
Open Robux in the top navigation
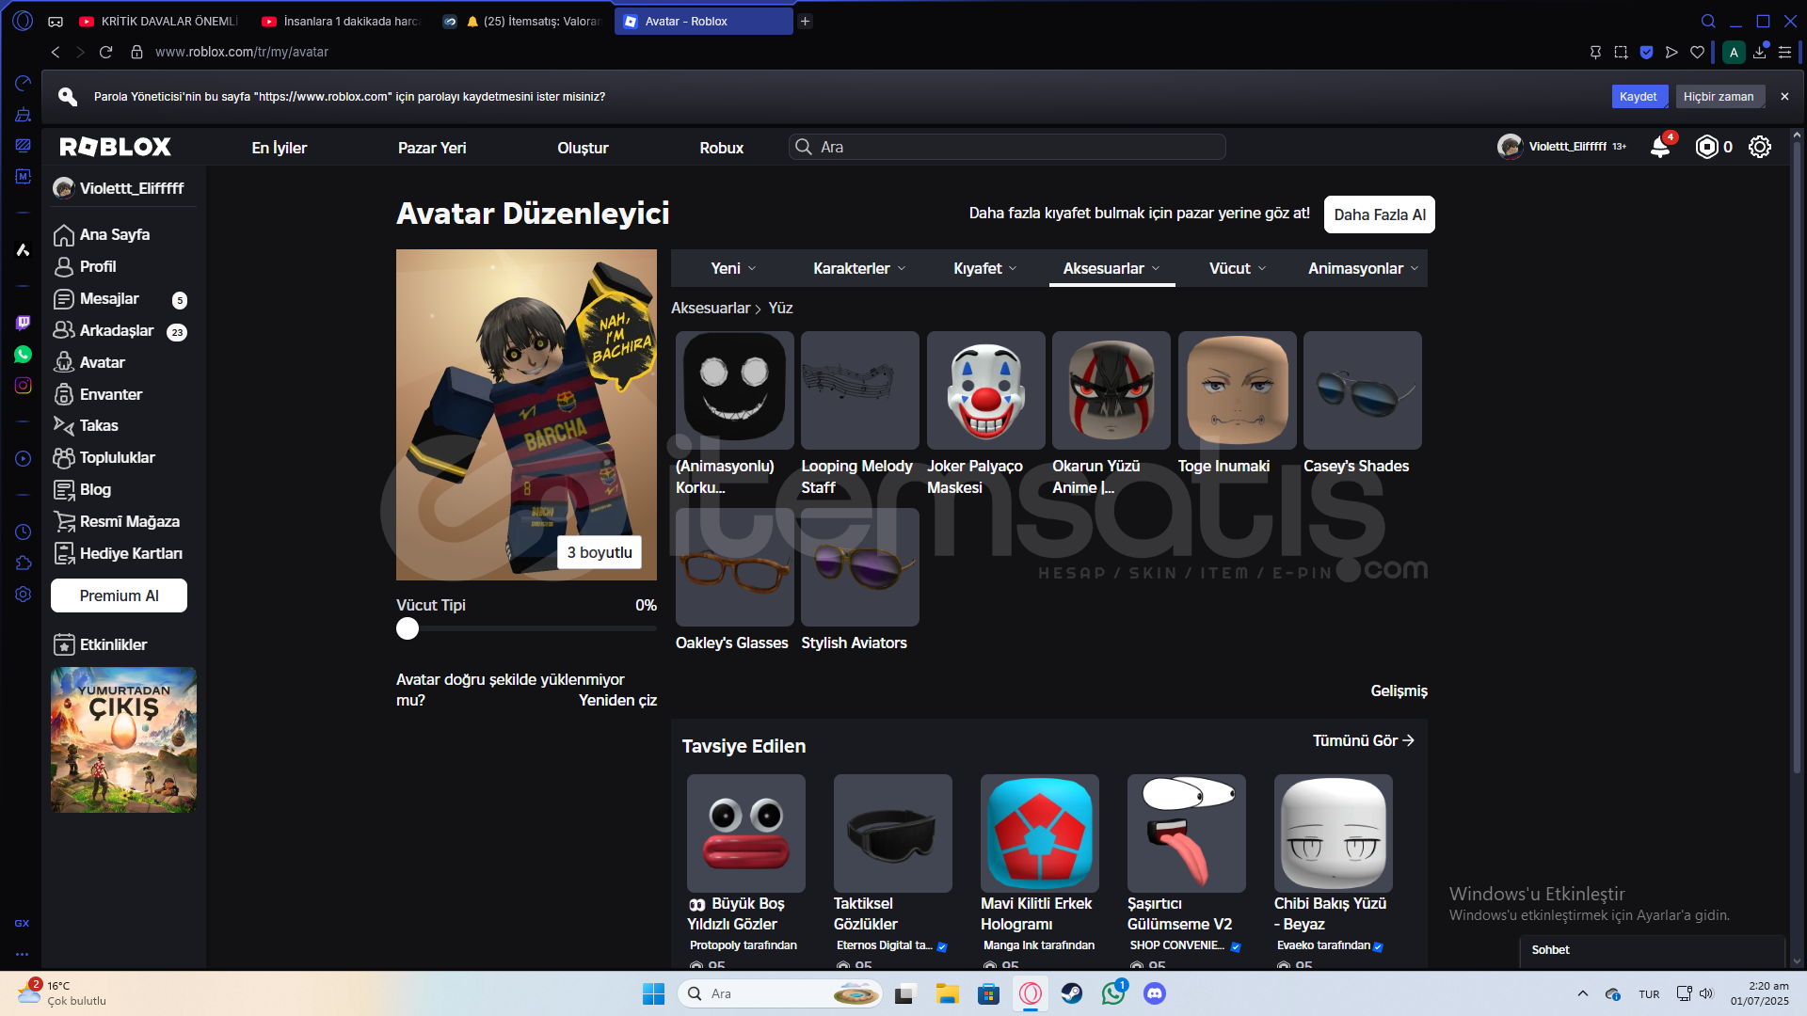tap(722, 148)
